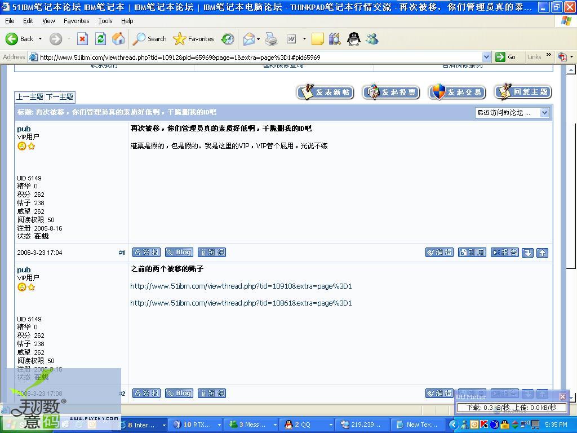Edit the page with the Word icon

coord(291,39)
